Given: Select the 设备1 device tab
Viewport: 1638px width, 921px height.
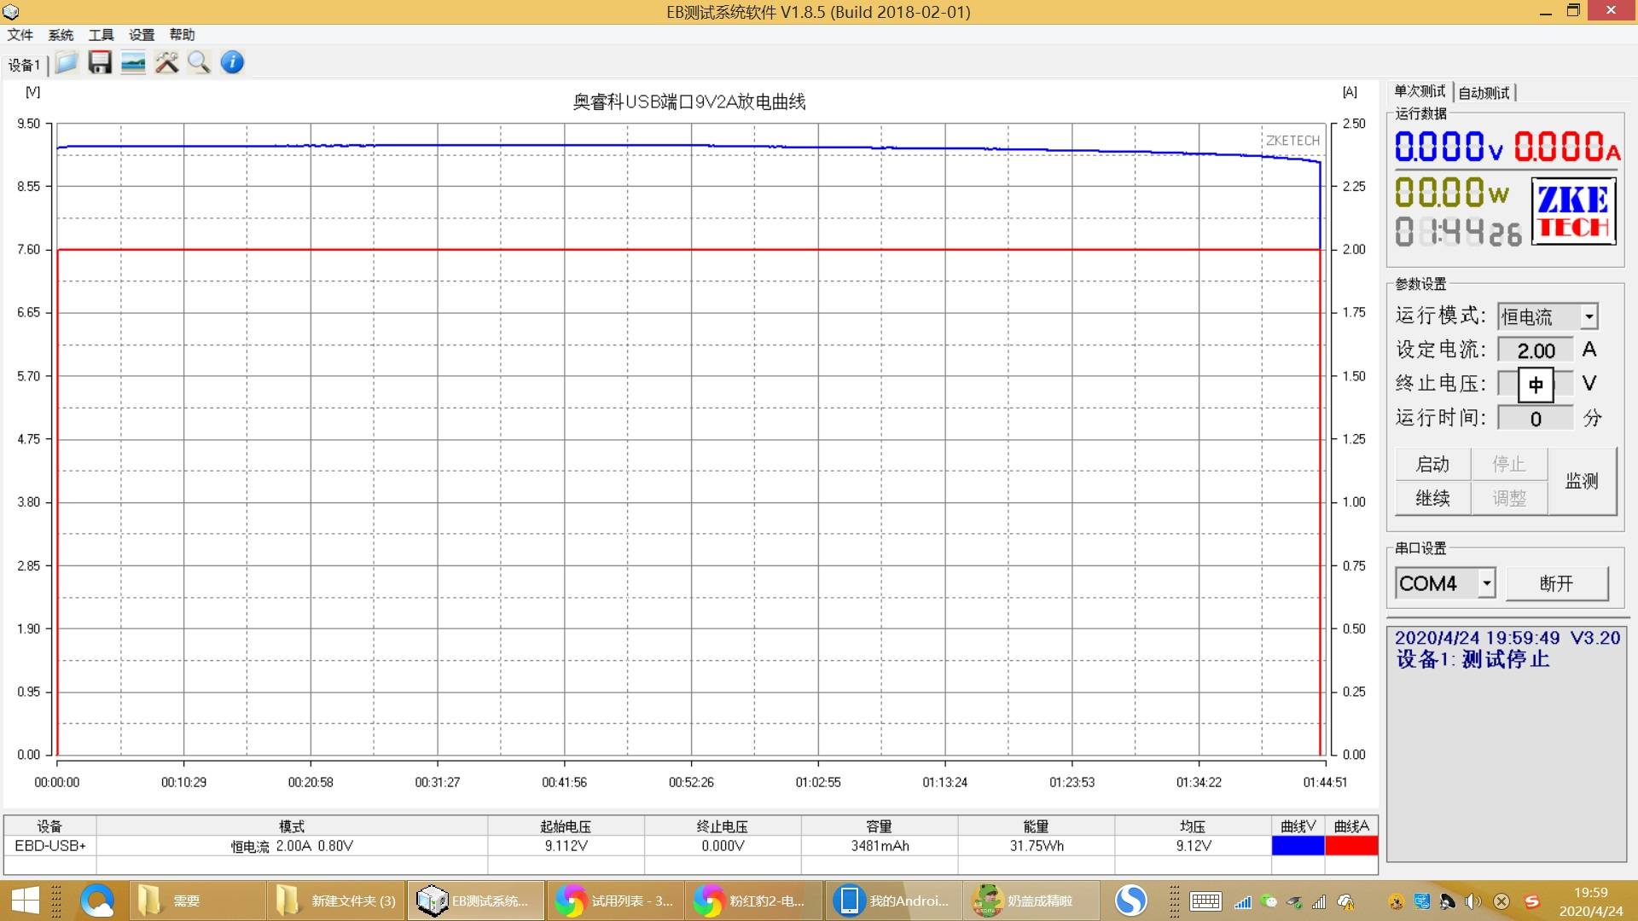Looking at the screenshot, I should [x=25, y=64].
